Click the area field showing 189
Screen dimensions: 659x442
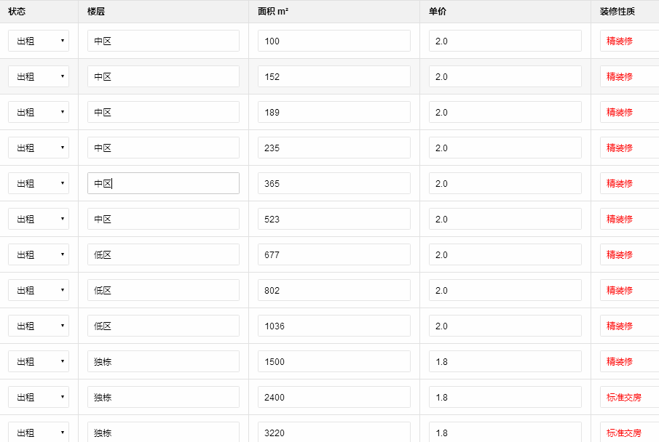coord(334,112)
